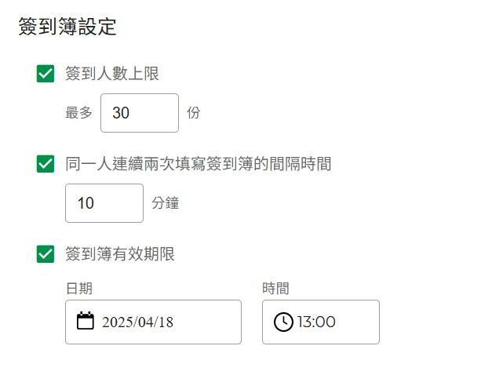Toggle the 同一人連續兩次填寫簽到簿的間隔時間 checkbox
481x375 pixels.
click(x=46, y=164)
